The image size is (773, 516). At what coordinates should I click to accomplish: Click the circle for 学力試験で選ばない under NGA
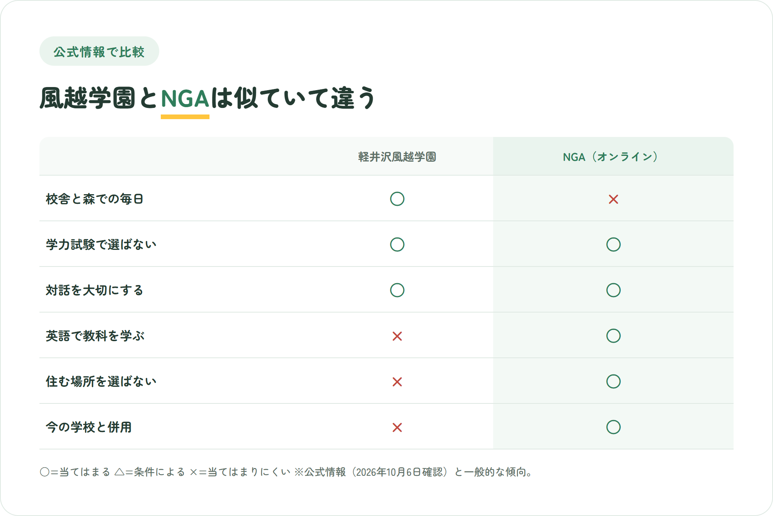(x=613, y=244)
